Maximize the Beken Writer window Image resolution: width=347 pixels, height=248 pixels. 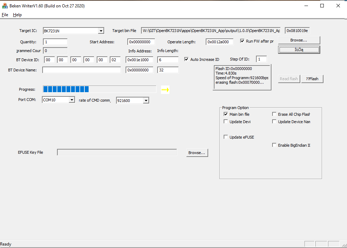322,6
